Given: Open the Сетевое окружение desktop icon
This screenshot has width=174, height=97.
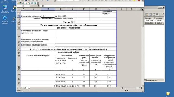Looking at the screenshot, I should point(5,9).
